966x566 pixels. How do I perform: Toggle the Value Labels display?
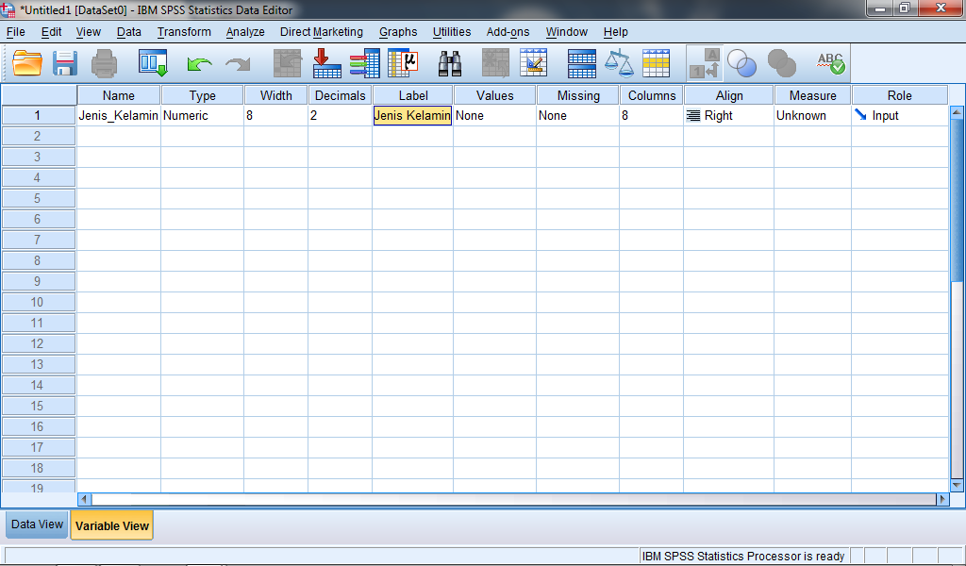(703, 62)
